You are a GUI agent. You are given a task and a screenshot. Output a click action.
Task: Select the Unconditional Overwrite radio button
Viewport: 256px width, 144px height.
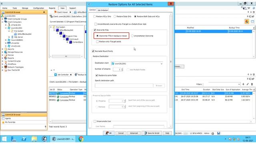point(132,36)
